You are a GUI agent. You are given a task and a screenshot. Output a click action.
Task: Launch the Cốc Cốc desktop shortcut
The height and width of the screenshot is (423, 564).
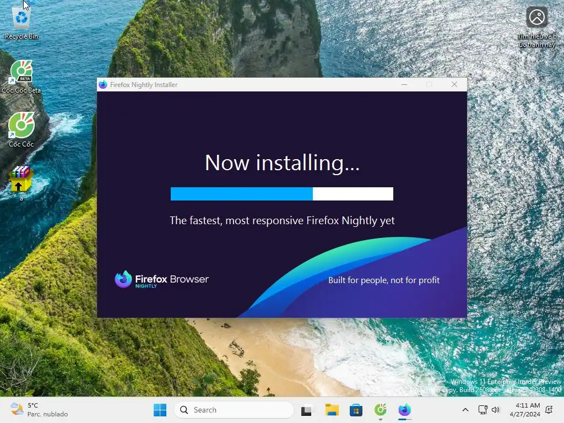21,130
